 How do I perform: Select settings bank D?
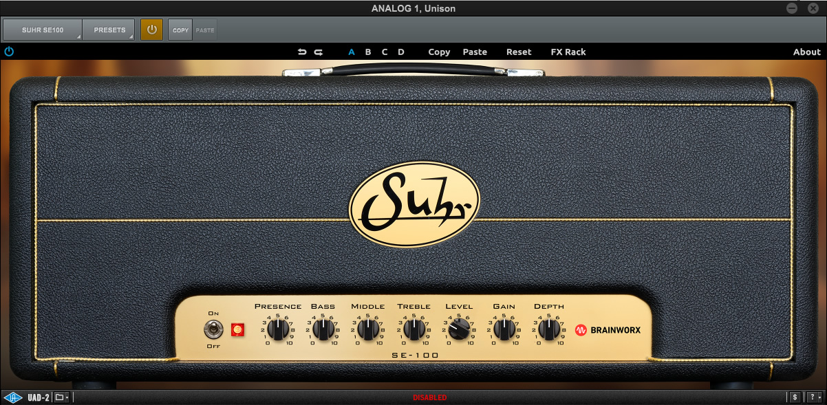[401, 52]
